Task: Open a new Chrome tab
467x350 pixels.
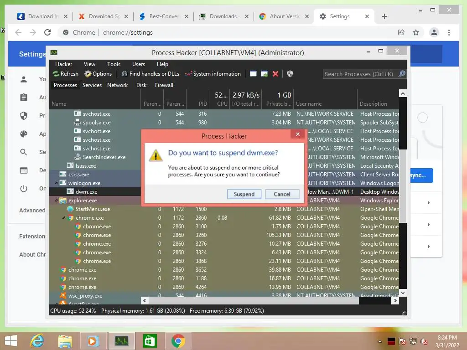Action: [384, 16]
